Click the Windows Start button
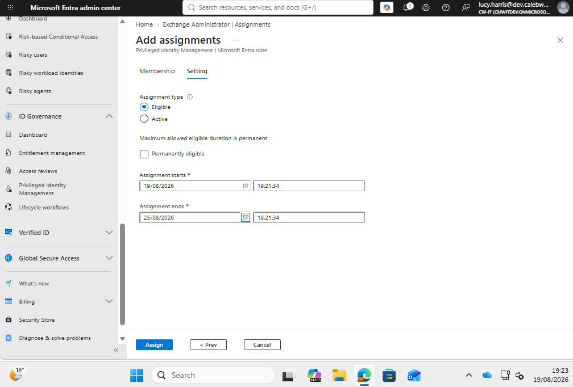Viewport: 573px width, 387px height. click(x=136, y=375)
